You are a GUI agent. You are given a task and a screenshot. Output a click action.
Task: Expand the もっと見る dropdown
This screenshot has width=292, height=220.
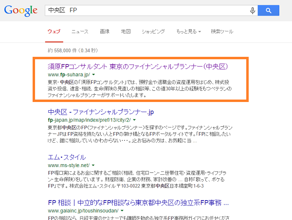pos(189,32)
